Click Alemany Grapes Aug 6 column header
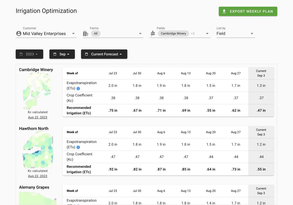 [161, 191]
